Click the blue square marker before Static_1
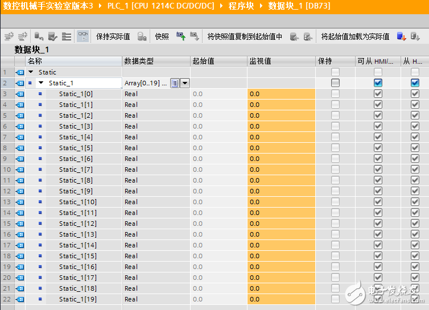 click(30, 83)
